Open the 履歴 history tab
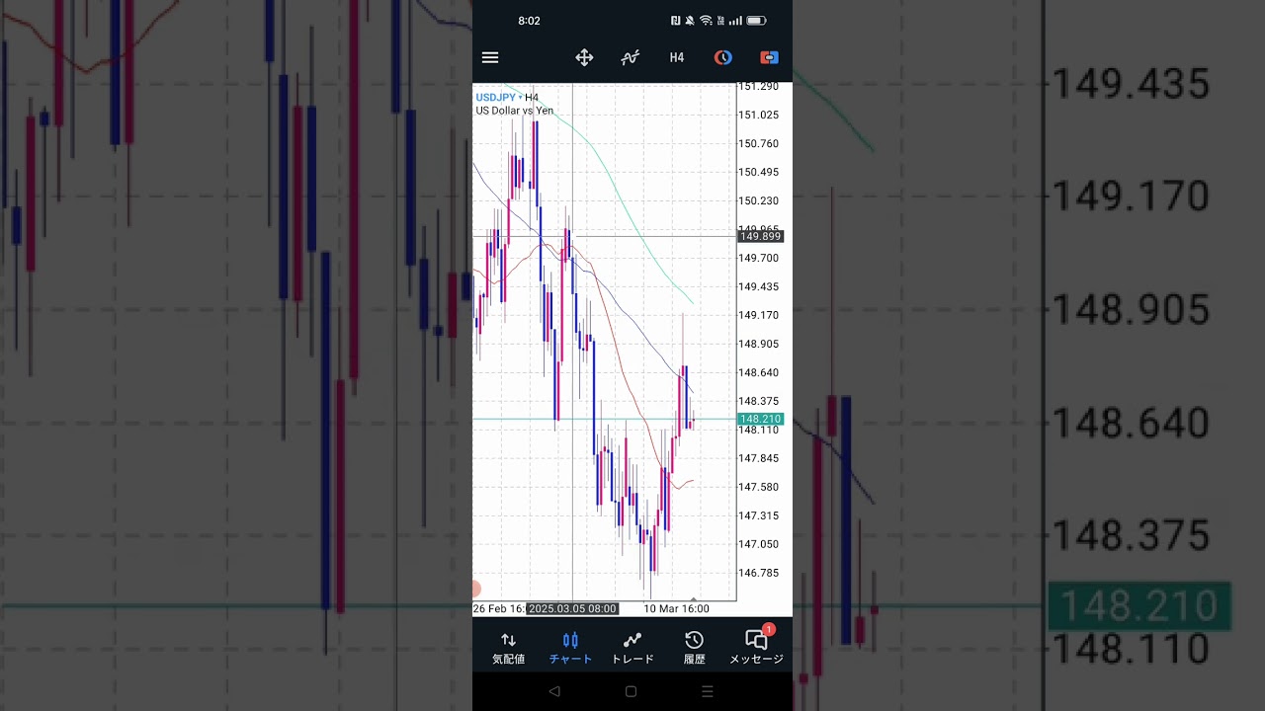This screenshot has height=711, width=1265. (x=695, y=648)
